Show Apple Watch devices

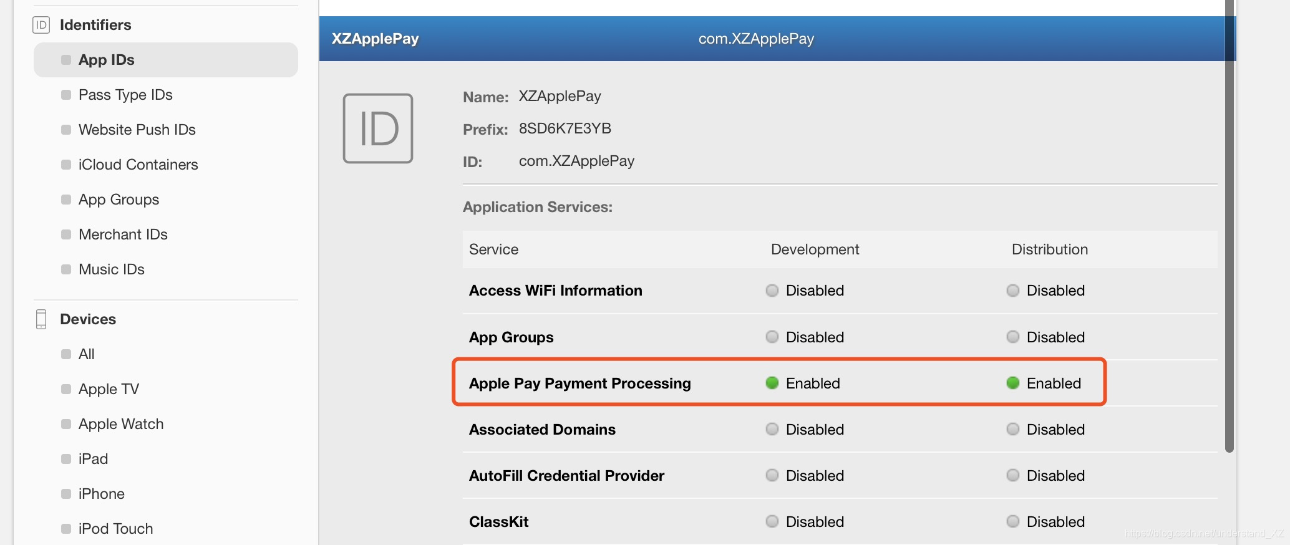click(121, 424)
